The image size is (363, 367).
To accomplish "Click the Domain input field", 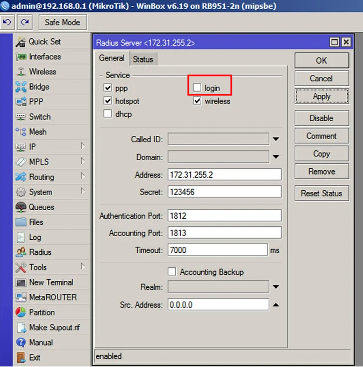I will [x=218, y=157].
